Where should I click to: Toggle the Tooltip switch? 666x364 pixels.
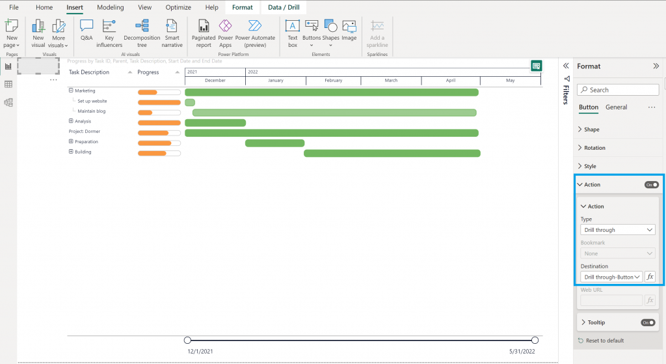click(648, 323)
